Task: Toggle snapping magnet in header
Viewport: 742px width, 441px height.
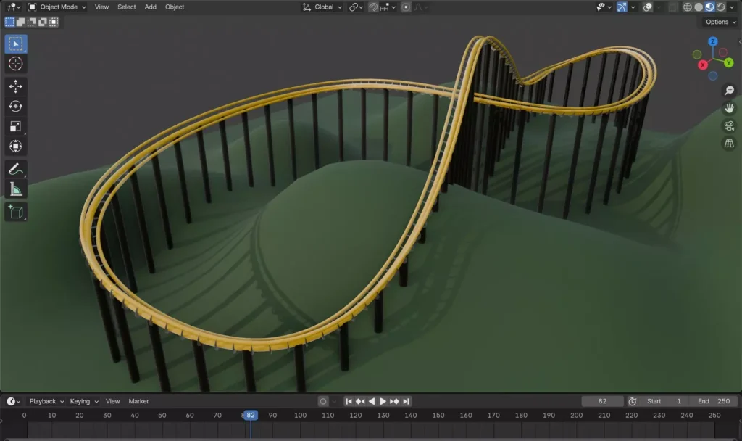Action: pos(373,7)
